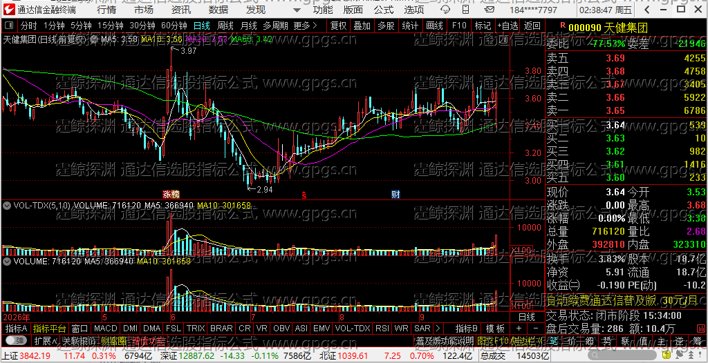Screen dimensions: 708x363
Task: Show more indicators arrow after SAR
Action: pos(438,328)
